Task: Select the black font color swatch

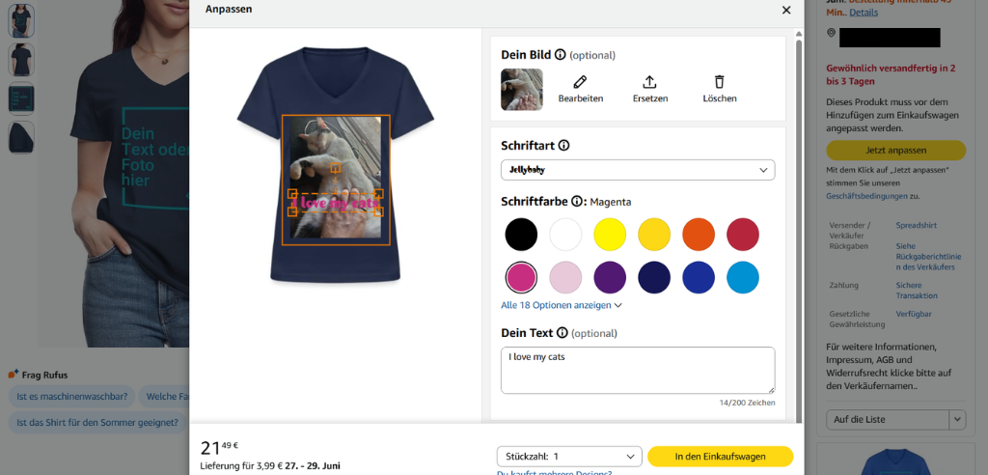Action: point(521,235)
